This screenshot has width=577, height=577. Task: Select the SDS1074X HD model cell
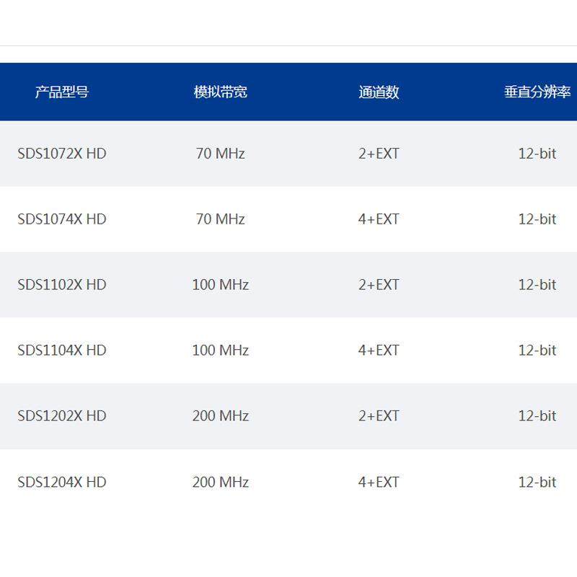tap(62, 219)
